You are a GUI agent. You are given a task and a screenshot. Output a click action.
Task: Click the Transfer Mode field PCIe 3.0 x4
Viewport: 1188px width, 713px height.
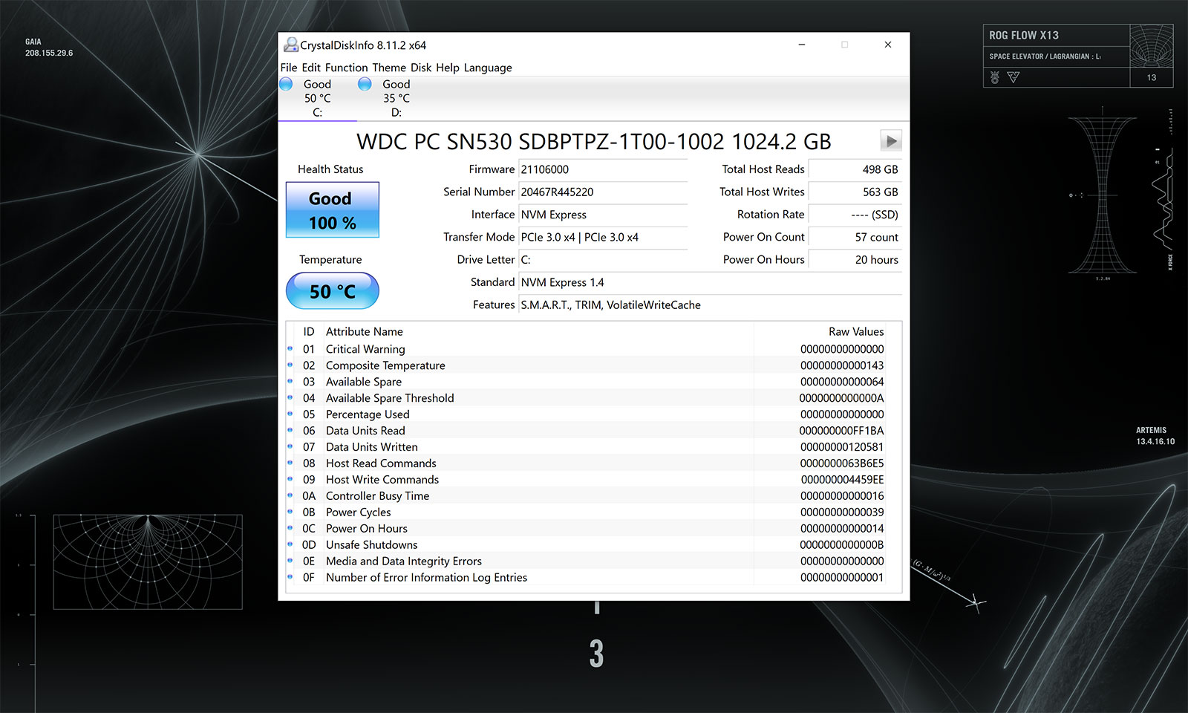tap(603, 237)
